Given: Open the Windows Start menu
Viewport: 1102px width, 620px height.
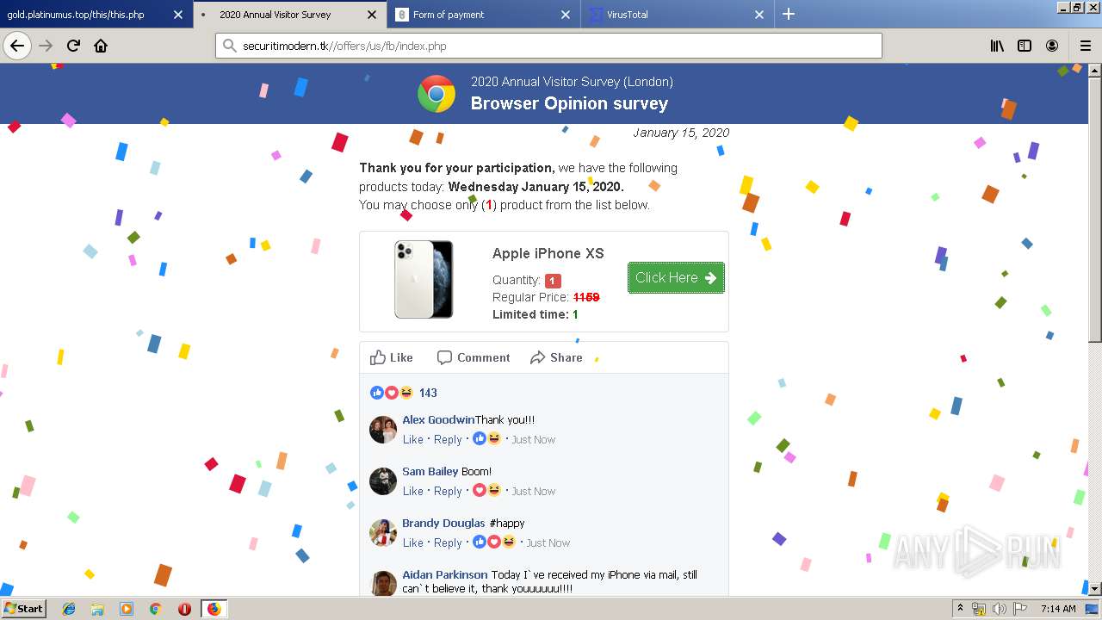Looking at the screenshot, I should [x=23, y=608].
